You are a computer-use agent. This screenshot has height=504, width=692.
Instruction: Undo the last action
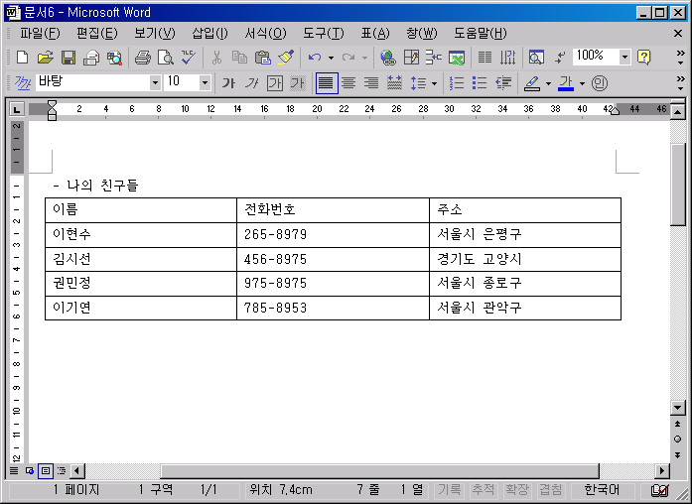315,58
